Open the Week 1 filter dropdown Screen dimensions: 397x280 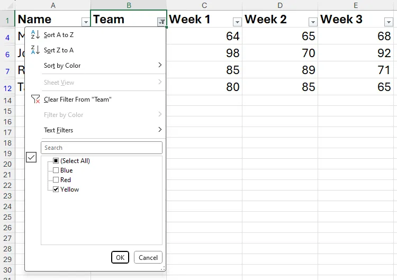pos(237,22)
